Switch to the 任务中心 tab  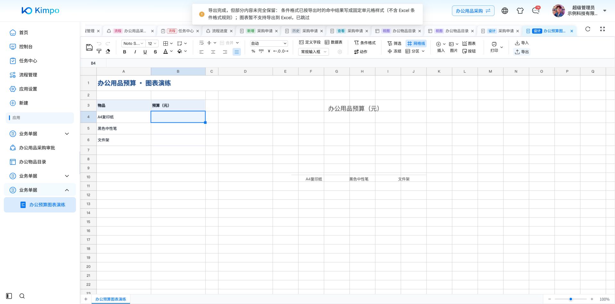click(x=180, y=31)
